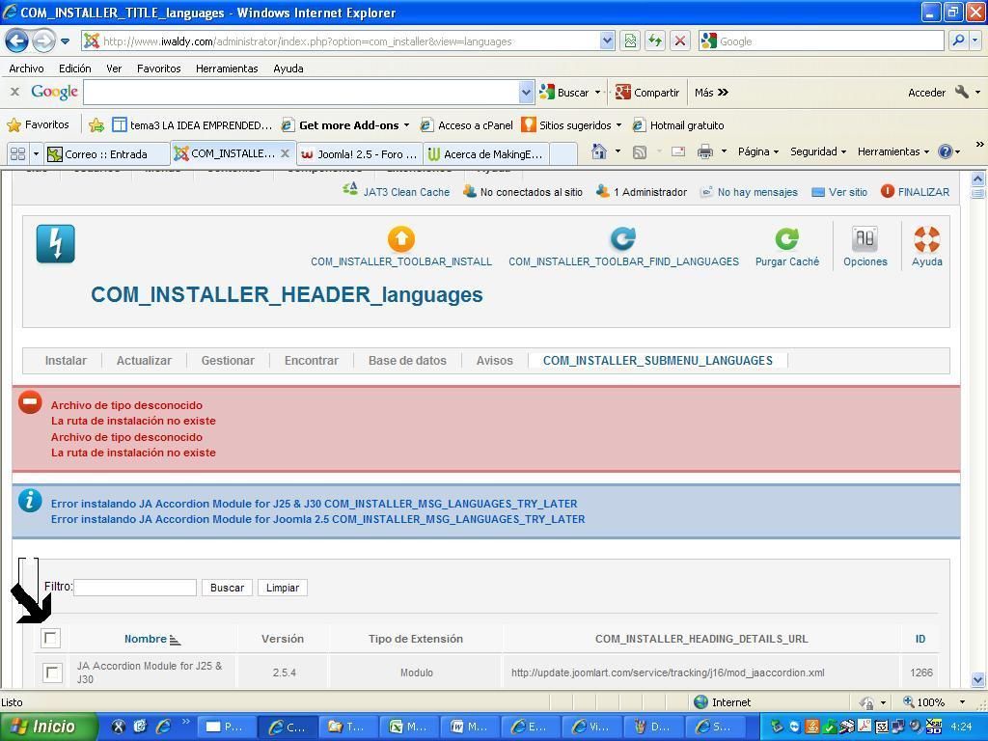Click the Limpiar filter button

(283, 588)
